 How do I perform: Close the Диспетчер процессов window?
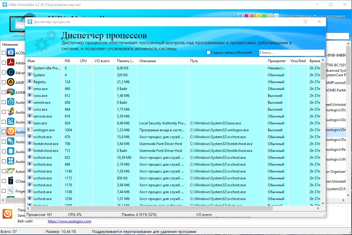[x=319, y=22]
